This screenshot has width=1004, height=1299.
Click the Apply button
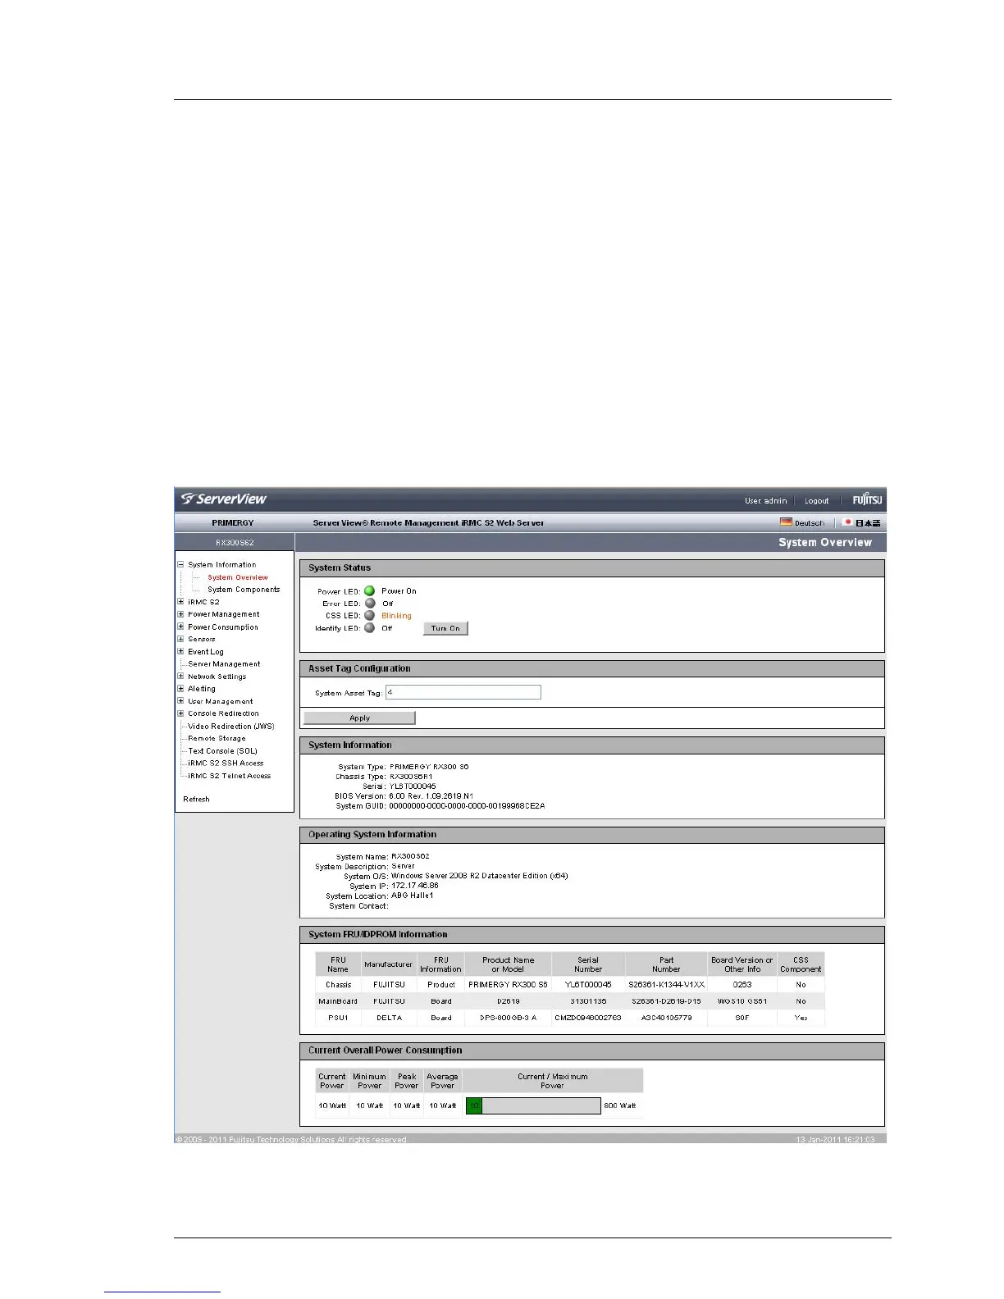point(359,718)
